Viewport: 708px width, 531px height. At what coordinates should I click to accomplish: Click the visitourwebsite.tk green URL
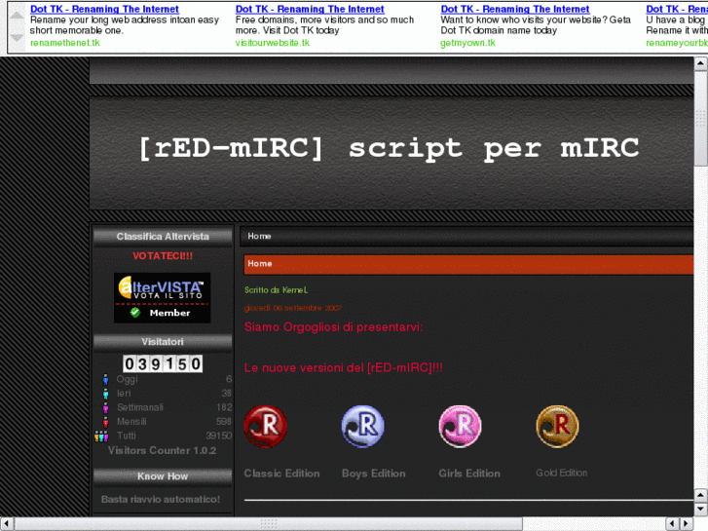tap(273, 43)
